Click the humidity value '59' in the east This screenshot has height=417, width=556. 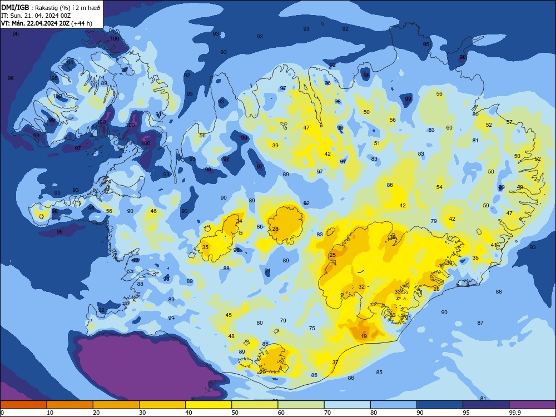pos(486,206)
